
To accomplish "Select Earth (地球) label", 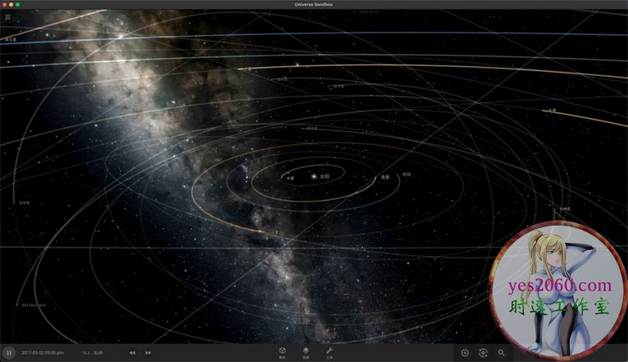I will pyautogui.click(x=406, y=173).
